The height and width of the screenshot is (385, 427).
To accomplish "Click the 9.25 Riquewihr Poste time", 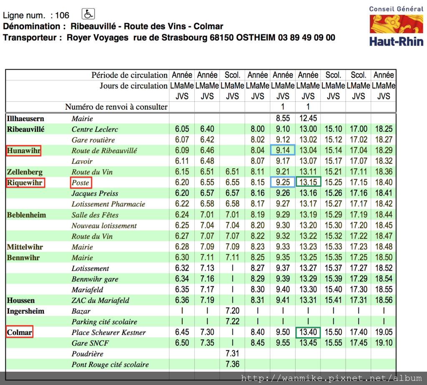I will pos(283,182).
